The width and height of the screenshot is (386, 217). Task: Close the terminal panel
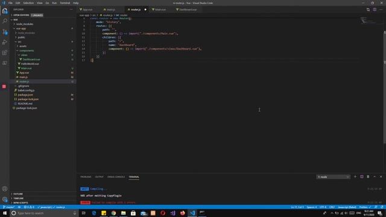coord(381,177)
